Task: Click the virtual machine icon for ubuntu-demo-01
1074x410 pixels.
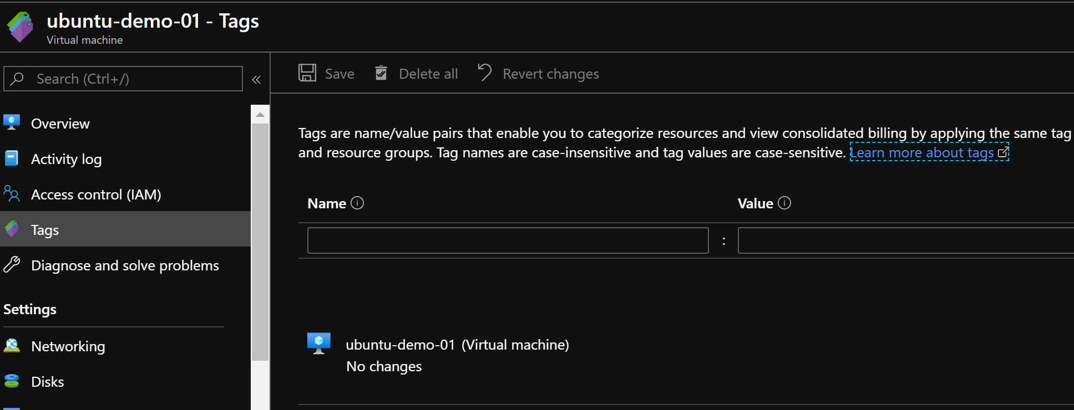Action: [x=319, y=344]
